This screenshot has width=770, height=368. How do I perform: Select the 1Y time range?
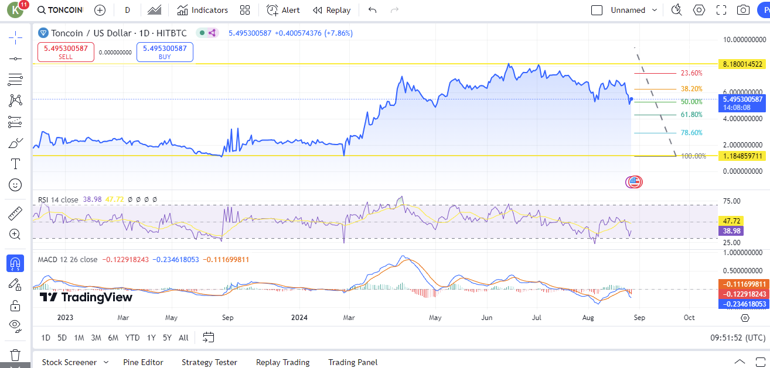tap(151, 338)
